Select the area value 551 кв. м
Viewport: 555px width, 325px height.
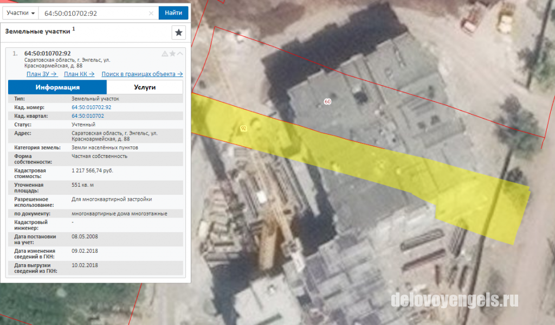tap(82, 185)
